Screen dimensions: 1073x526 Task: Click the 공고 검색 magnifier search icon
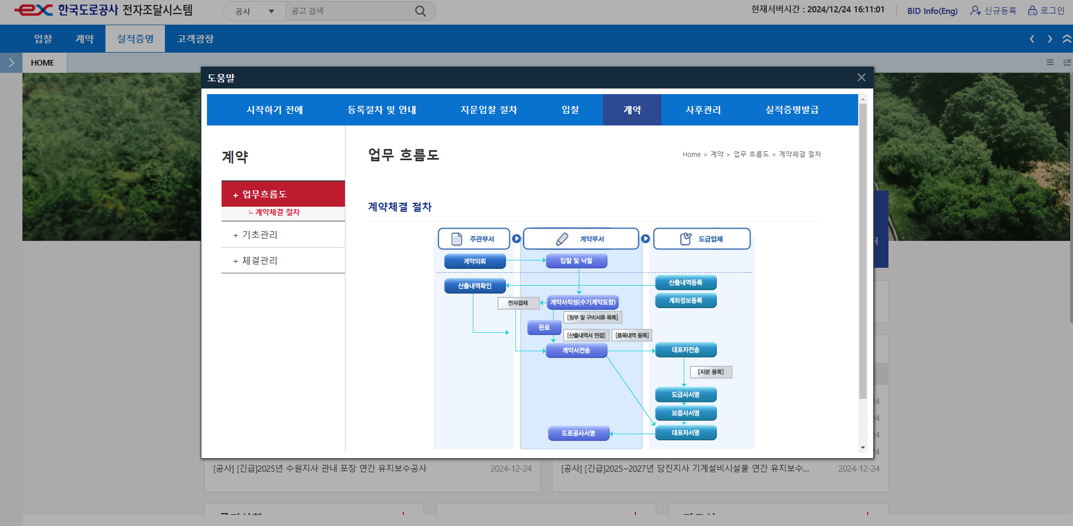(420, 11)
